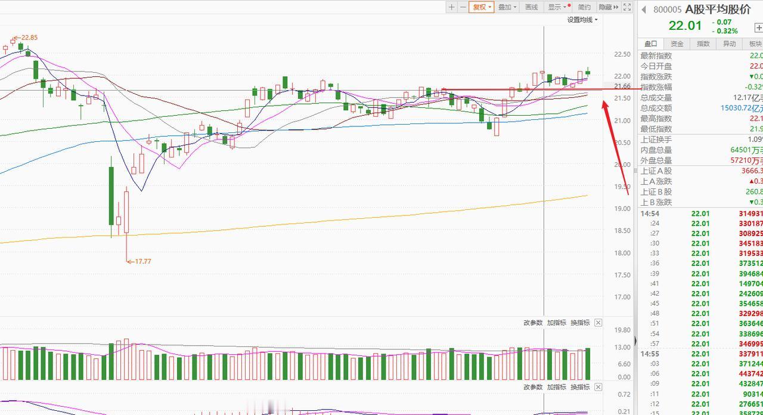763x415 pixels.
Task: Switch to 简约 view
Action: pyautogui.click(x=584, y=7)
